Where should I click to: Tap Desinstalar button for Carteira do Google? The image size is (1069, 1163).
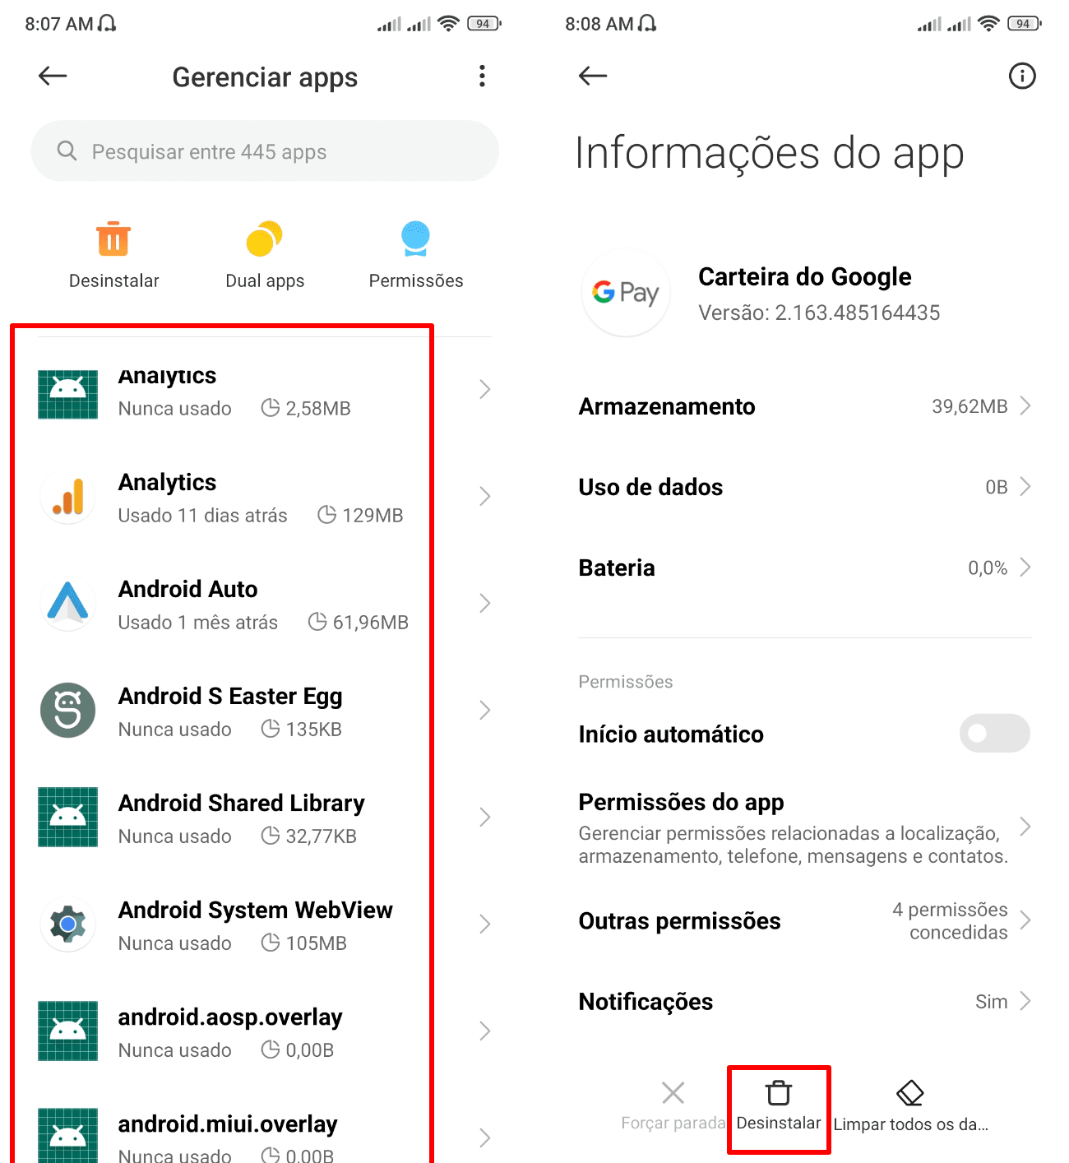click(x=779, y=1107)
